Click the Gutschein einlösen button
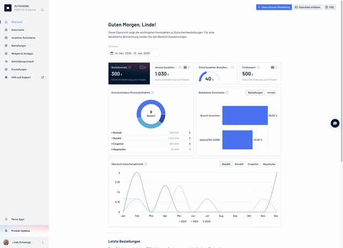The image size is (343, 248). point(308,8)
